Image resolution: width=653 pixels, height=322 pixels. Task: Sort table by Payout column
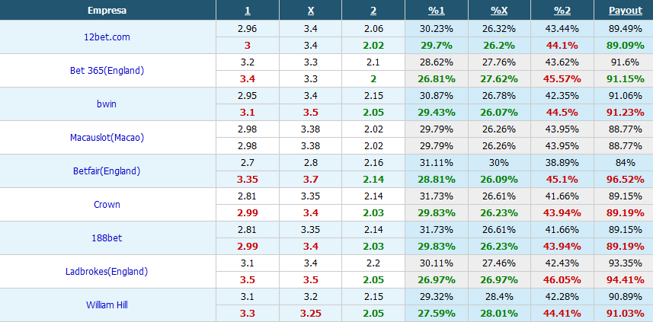[626, 11]
